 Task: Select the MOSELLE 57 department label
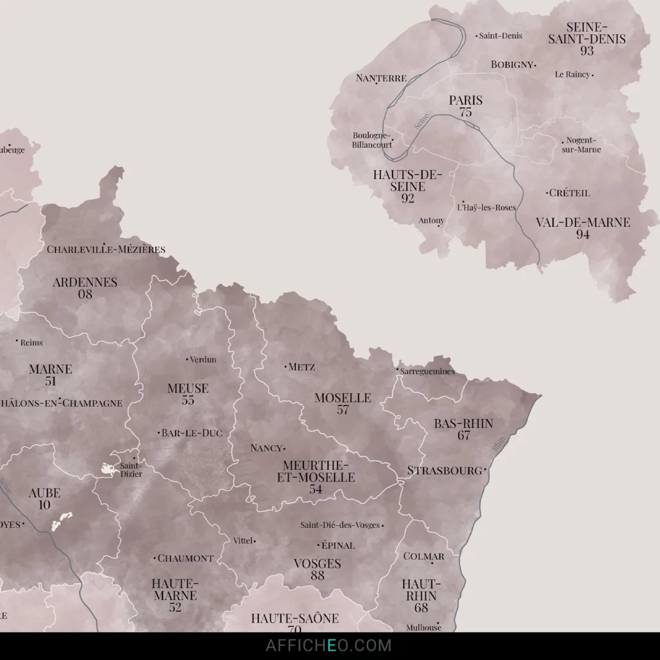344,402
